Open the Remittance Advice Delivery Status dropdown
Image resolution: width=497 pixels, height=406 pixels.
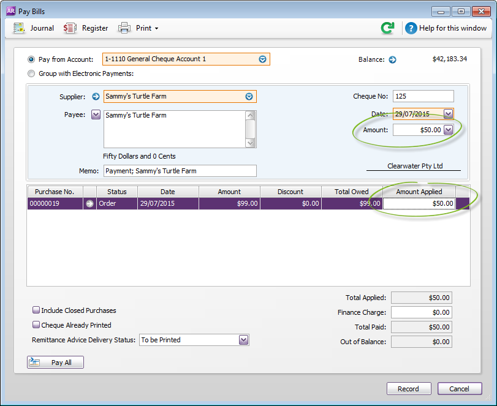coord(243,340)
